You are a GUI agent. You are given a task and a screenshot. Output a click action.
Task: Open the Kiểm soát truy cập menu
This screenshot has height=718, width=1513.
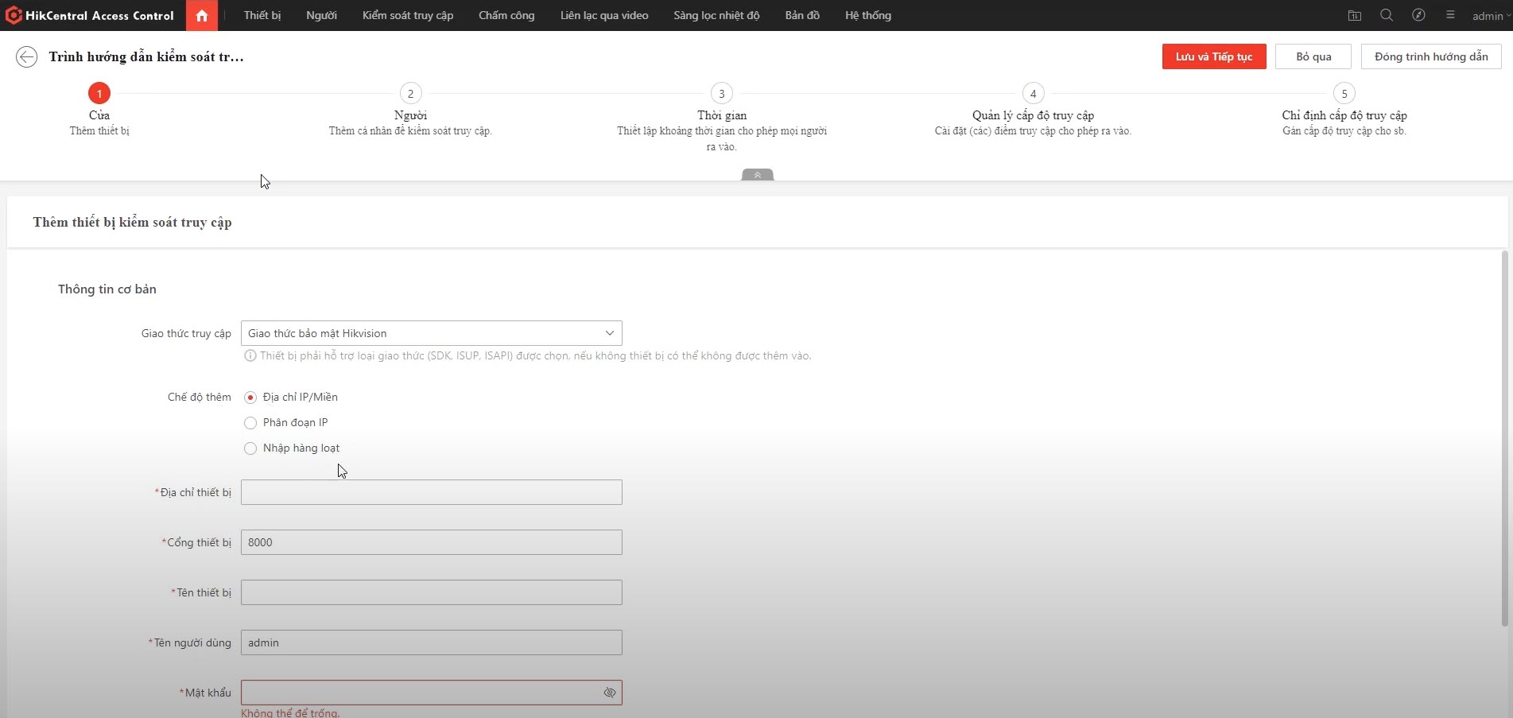408,15
